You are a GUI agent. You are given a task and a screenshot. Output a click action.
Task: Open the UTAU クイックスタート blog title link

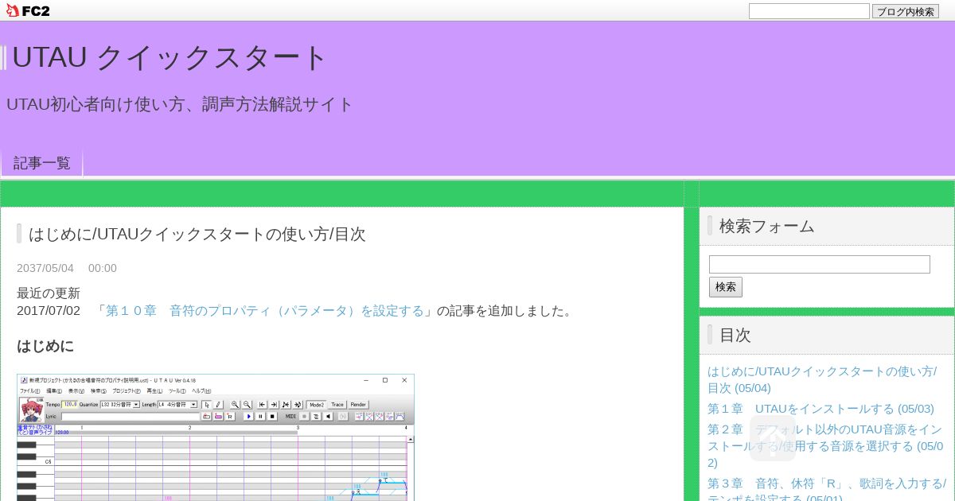(x=170, y=57)
